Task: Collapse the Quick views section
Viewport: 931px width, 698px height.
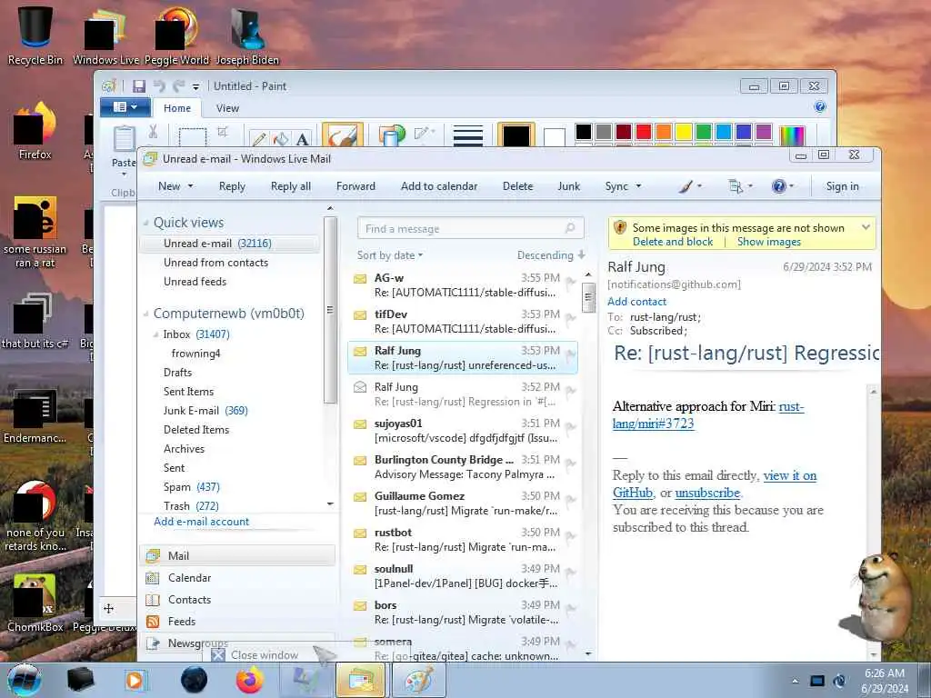Action: (x=146, y=224)
